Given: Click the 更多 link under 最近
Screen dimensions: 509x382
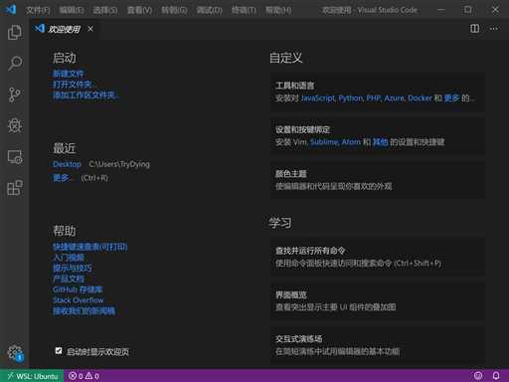Looking at the screenshot, I should tap(62, 178).
